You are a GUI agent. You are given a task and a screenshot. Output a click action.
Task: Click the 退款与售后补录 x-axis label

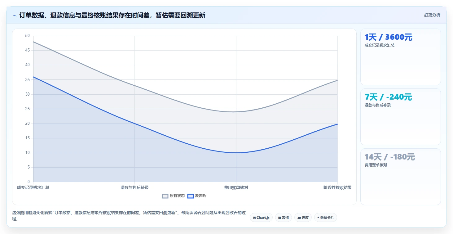[x=134, y=187]
